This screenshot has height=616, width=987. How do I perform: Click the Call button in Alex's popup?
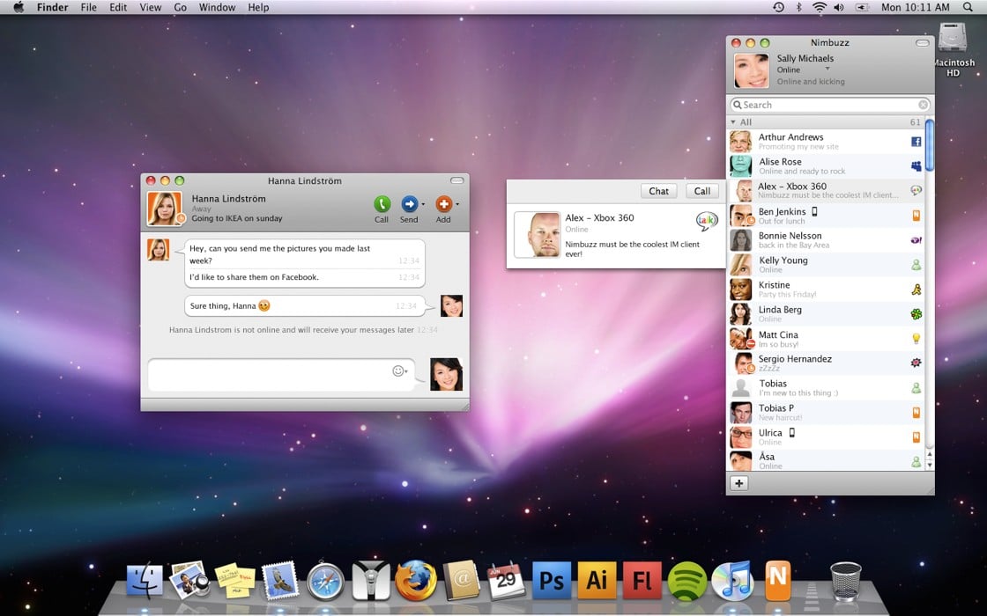(701, 191)
